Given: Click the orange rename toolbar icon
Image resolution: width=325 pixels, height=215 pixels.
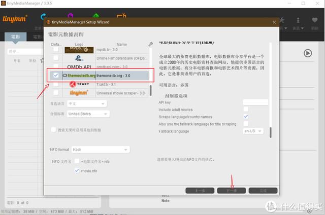Looking at the screenshot, I should point(121,16).
